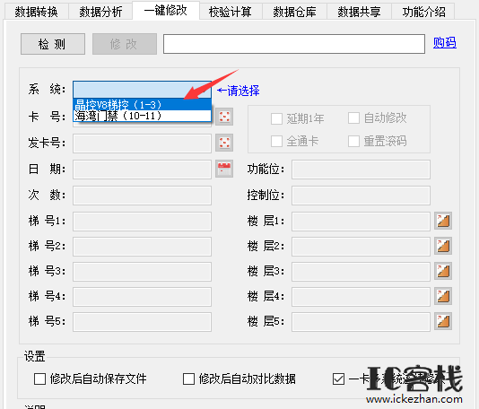Click the floor picker icon for 楼层1
479x409 pixels.
click(443, 221)
